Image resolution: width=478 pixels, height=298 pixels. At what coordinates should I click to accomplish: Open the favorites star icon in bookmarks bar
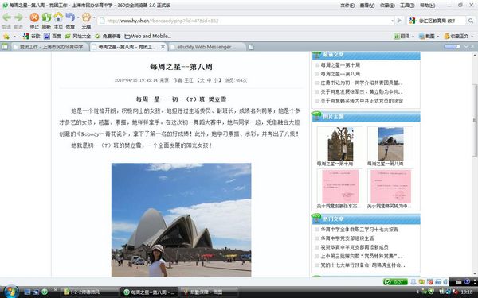(6, 37)
